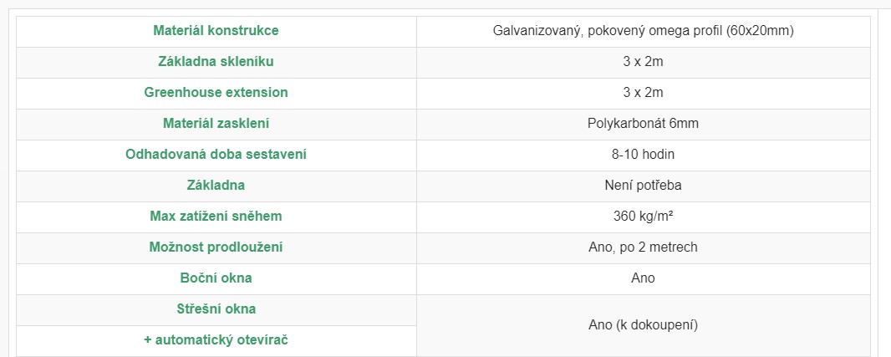Click the '+ automatický otevírač' label
The height and width of the screenshot is (357, 891).
point(216,340)
